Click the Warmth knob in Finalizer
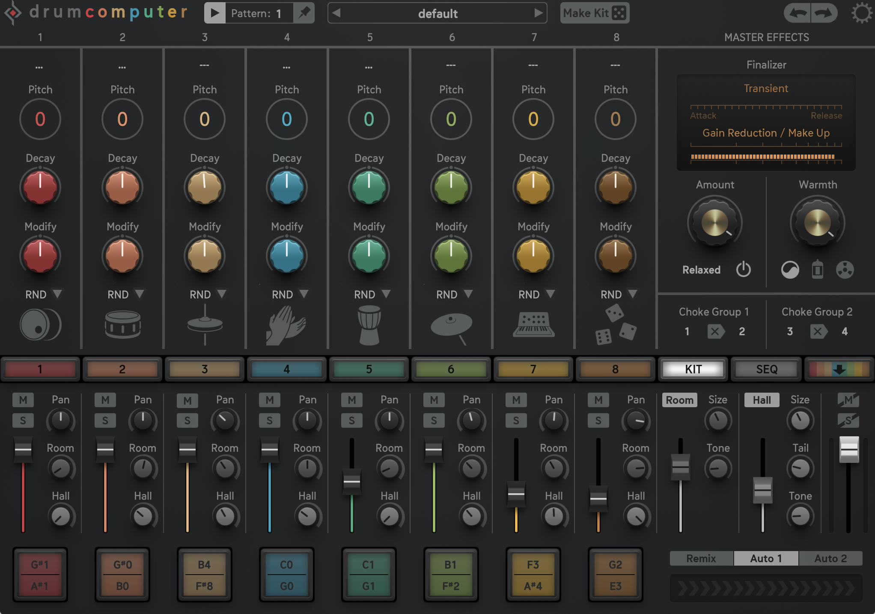Viewport: 875px width, 614px height. pos(818,222)
